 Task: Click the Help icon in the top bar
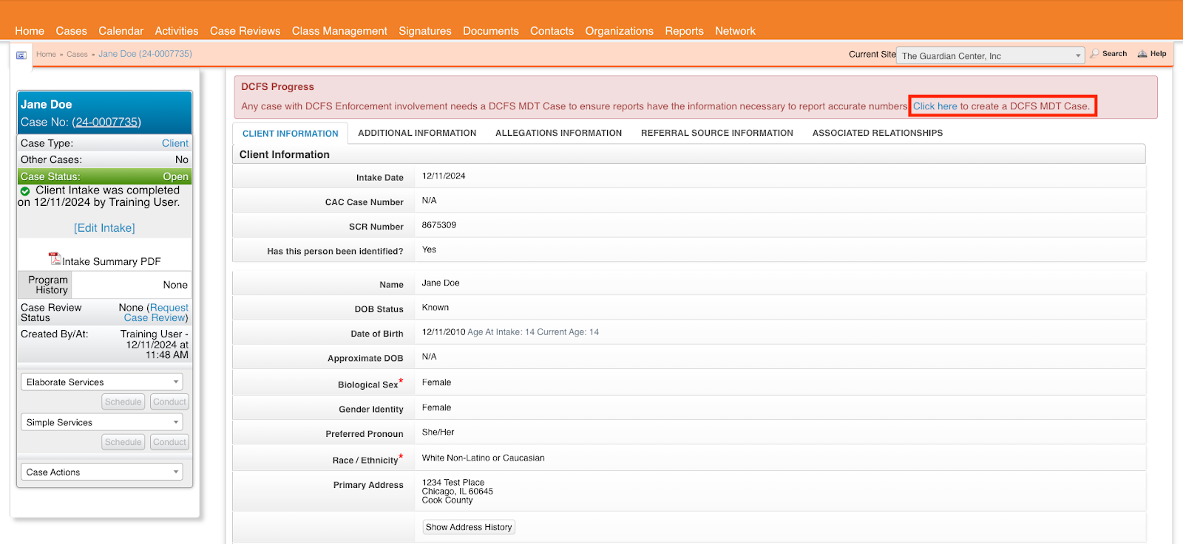coord(1142,54)
